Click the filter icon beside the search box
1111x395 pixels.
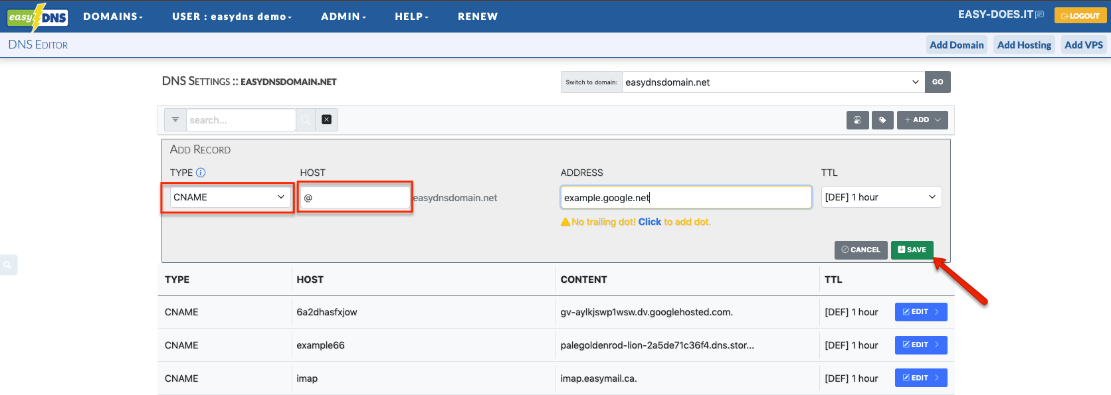point(175,119)
